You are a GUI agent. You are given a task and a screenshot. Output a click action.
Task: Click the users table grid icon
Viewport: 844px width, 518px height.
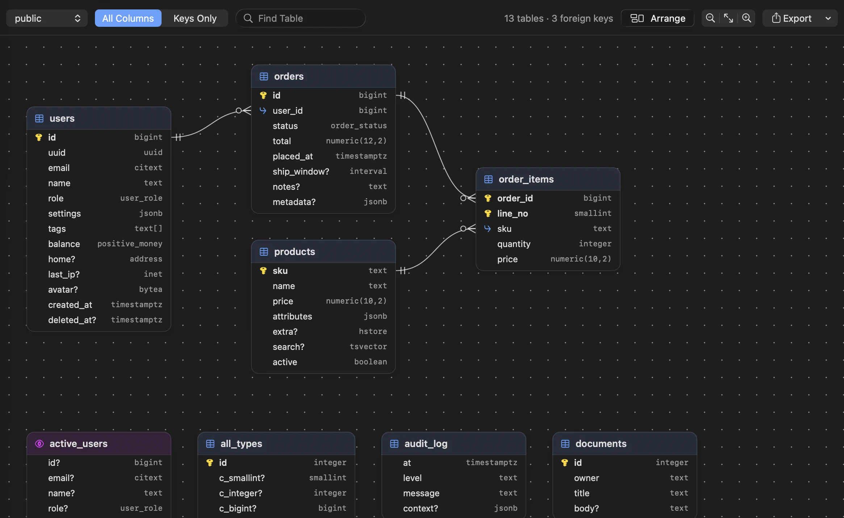click(x=39, y=118)
